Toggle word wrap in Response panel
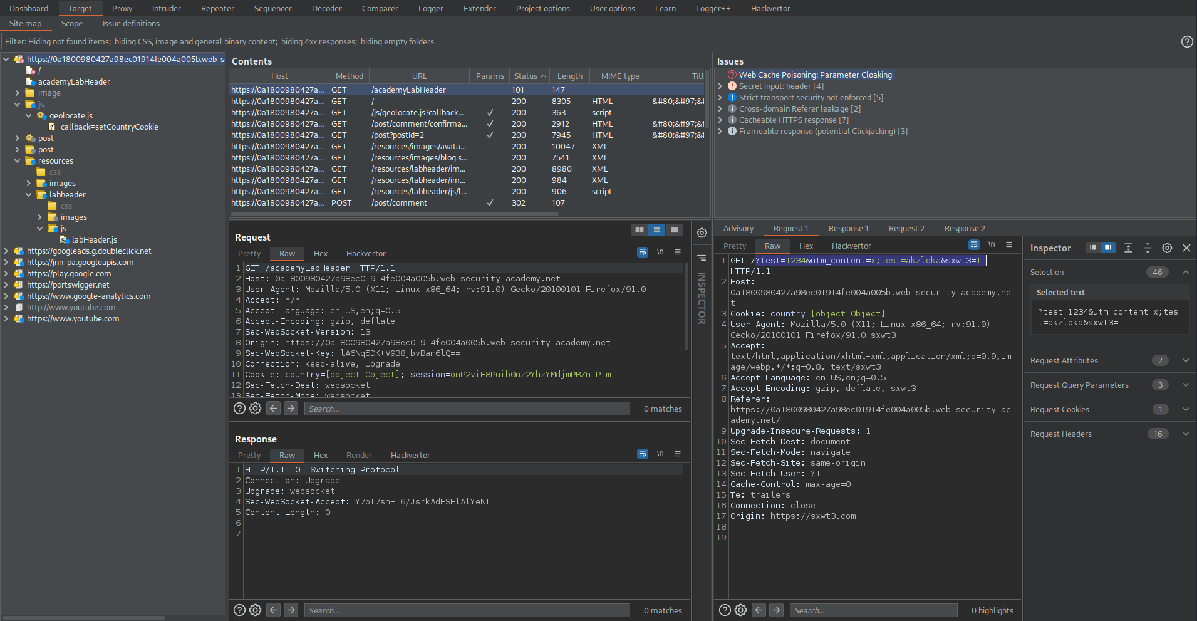The image size is (1197, 621). point(643,454)
